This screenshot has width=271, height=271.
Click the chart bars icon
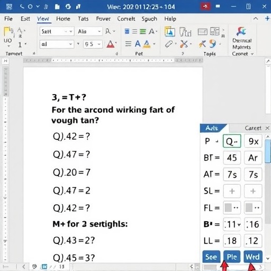(185, 32)
